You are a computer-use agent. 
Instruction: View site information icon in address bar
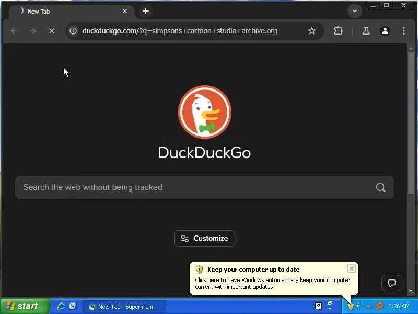[x=73, y=31]
